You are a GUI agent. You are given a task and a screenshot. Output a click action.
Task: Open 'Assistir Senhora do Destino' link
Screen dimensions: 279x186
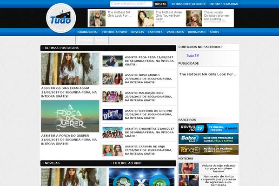point(148,114)
